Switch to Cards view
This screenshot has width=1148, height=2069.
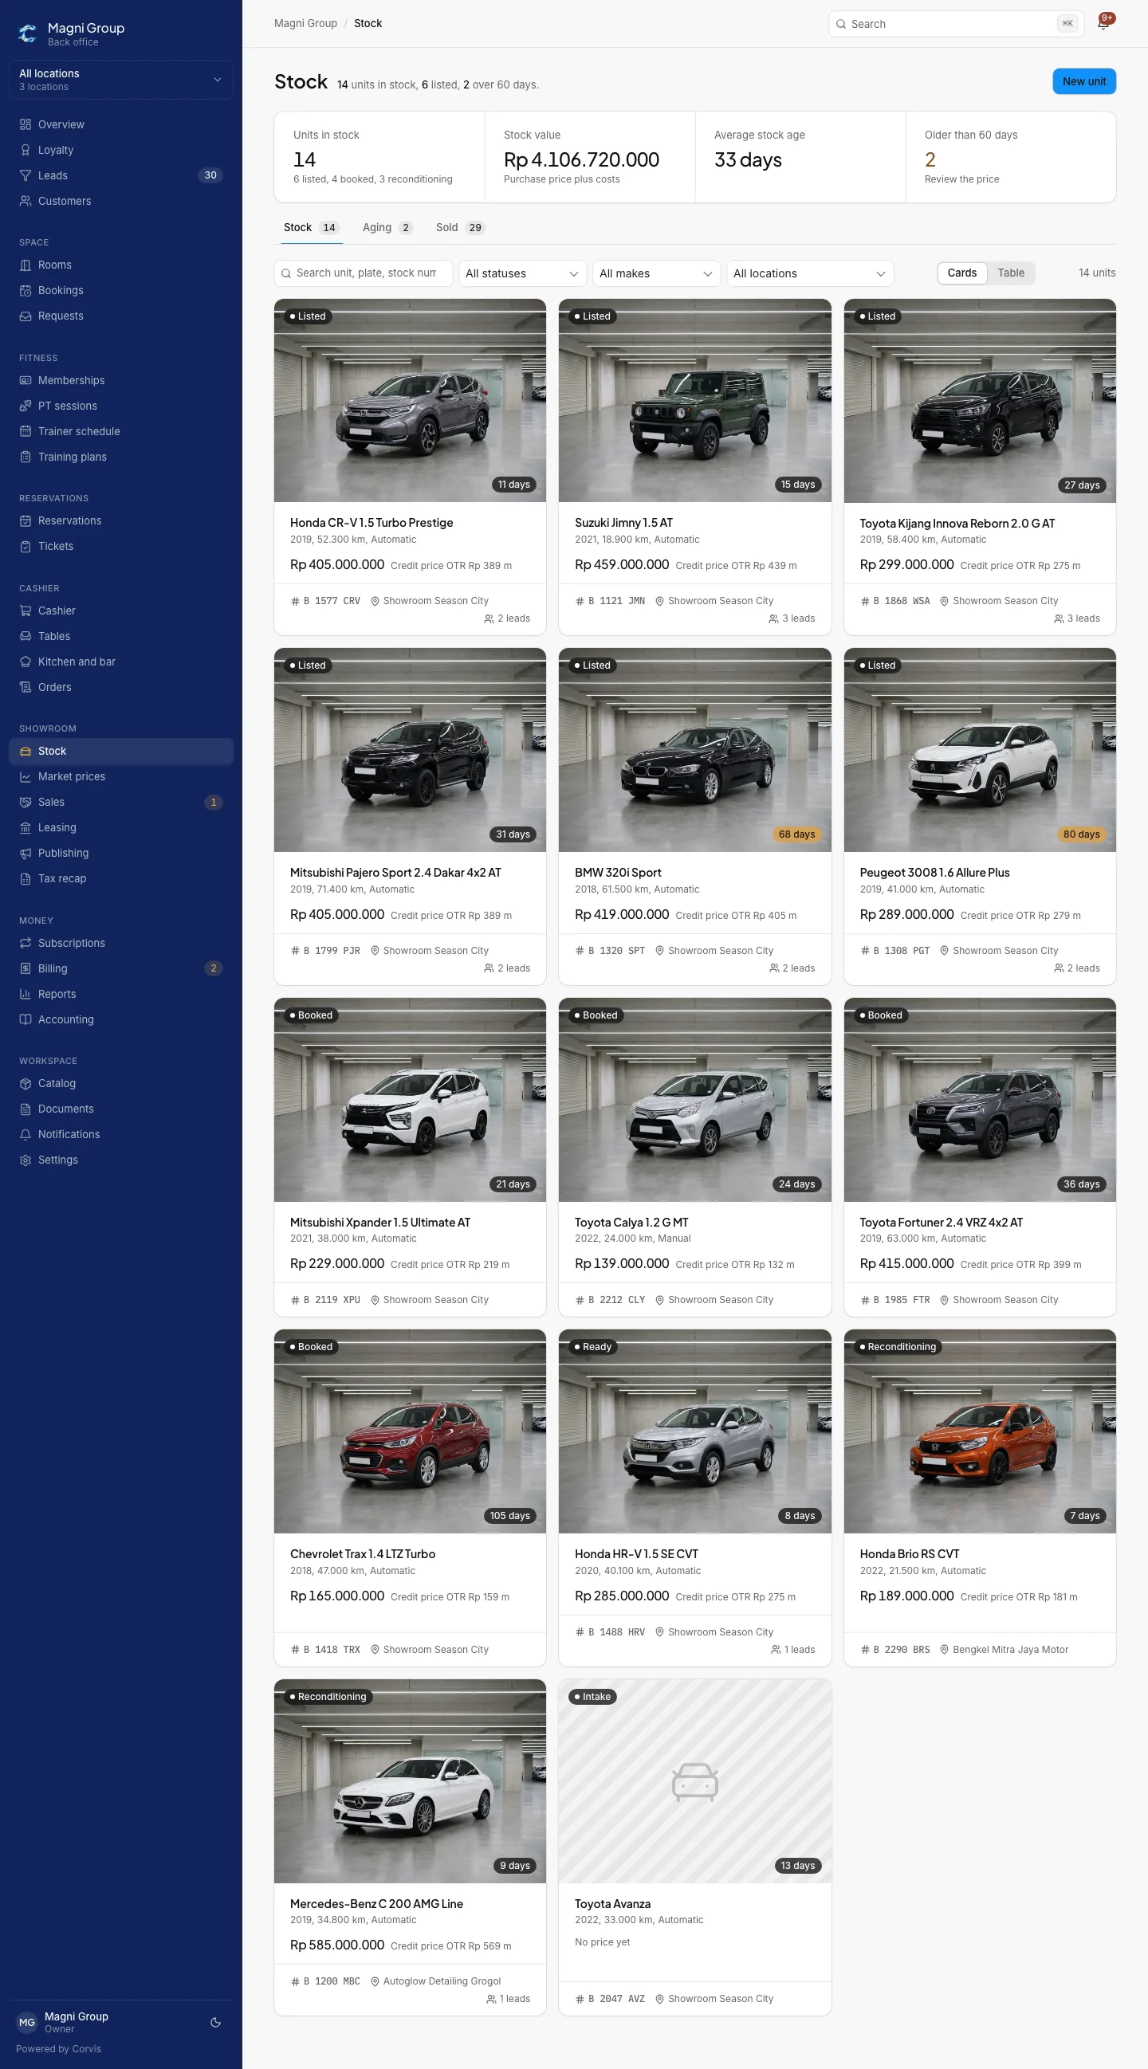[x=961, y=273]
